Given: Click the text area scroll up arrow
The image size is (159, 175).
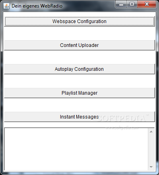Looking at the screenshot, I should click(151, 132).
